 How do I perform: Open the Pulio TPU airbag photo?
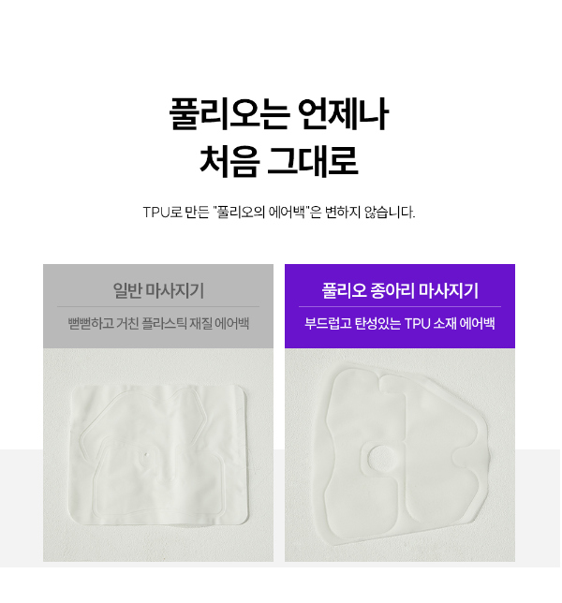(x=400, y=455)
